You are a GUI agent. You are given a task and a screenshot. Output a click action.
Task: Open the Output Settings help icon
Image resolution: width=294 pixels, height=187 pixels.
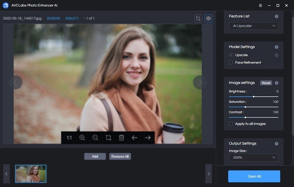[276, 144]
